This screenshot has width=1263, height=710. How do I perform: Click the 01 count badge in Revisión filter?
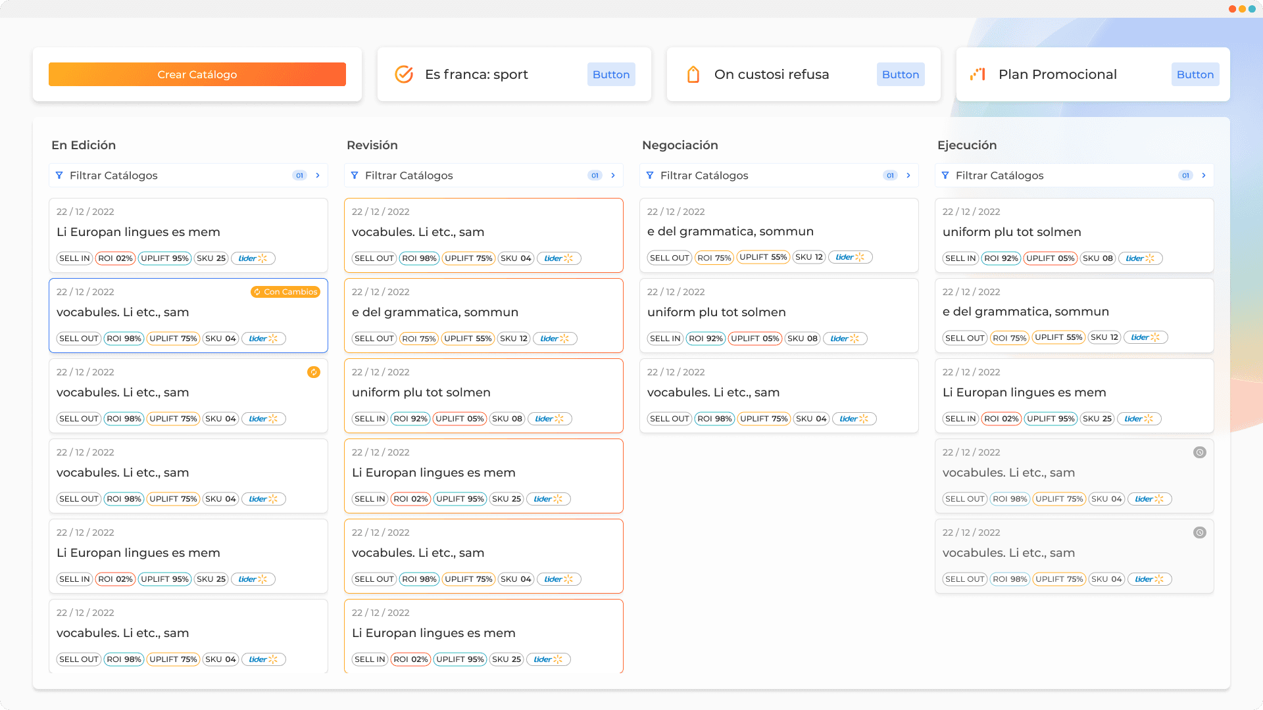[x=595, y=176]
